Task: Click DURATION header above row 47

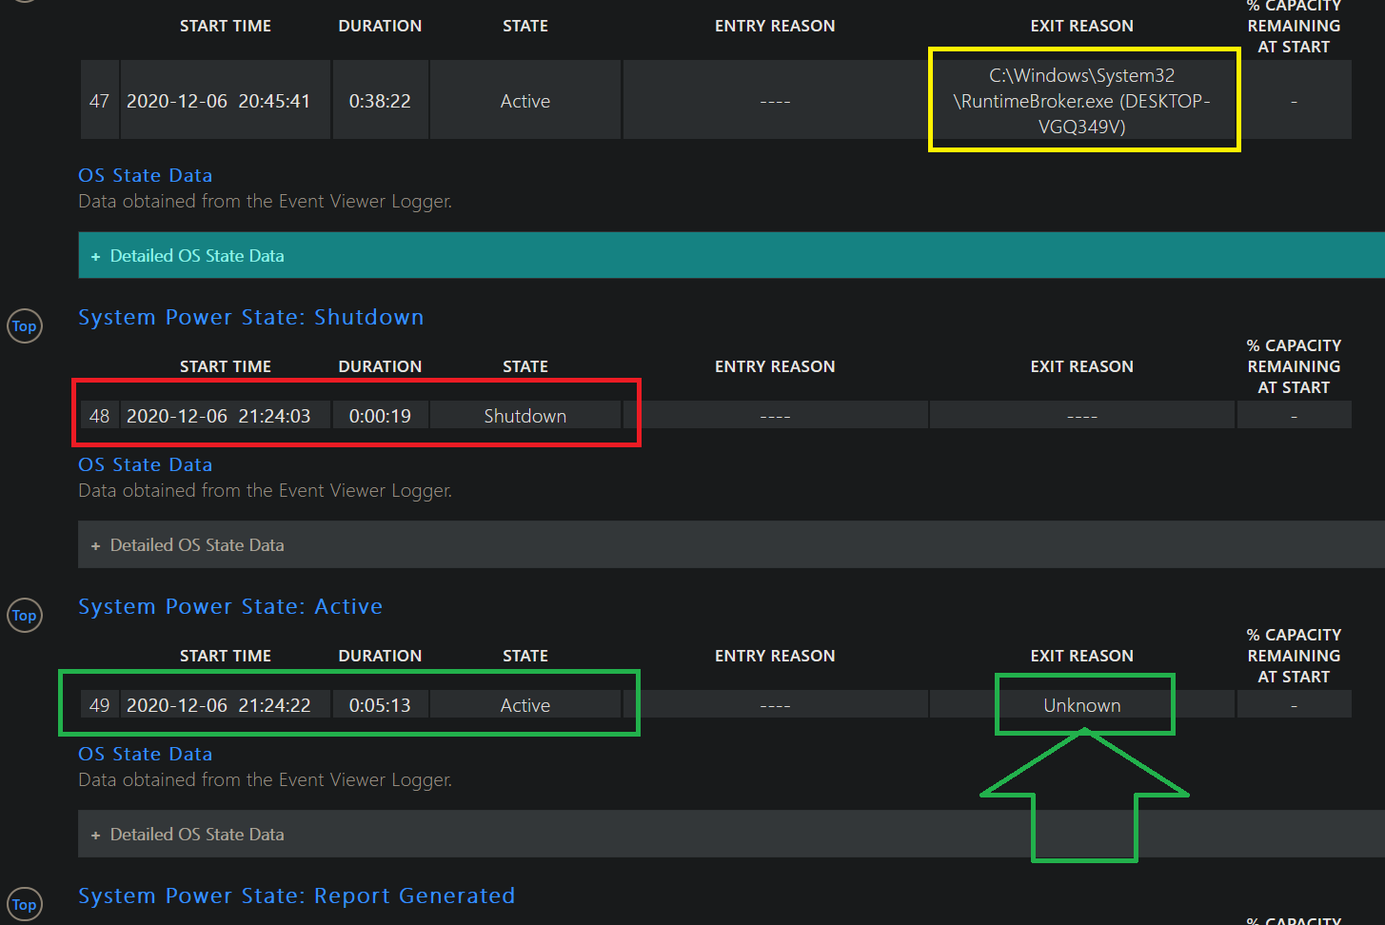Action: (380, 26)
